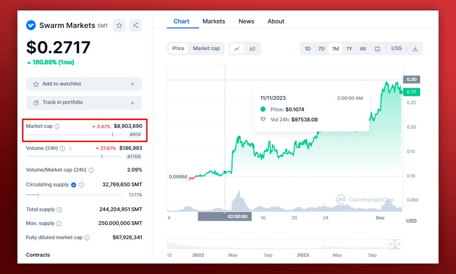The height and width of the screenshot is (274, 456).
Task: Open the About tab
Action: pyautogui.click(x=276, y=21)
